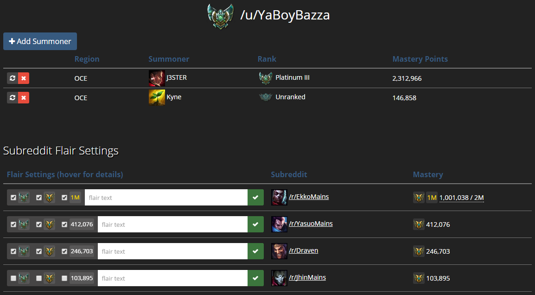Image resolution: width=535 pixels, height=295 pixels.
Task: Toggle rank flair checkbox for Draven
Action: [13, 251]
